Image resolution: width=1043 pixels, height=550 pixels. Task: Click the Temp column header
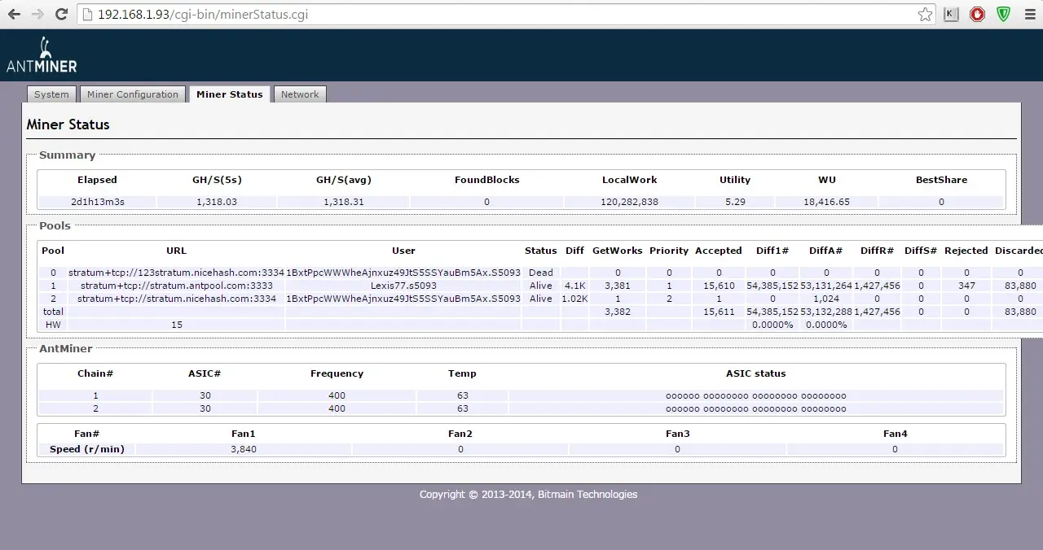[462, 373]
